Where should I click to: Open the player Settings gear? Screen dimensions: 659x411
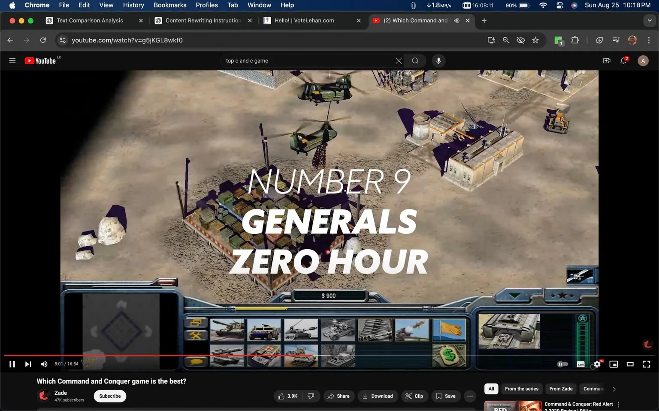tap(597, 364)
